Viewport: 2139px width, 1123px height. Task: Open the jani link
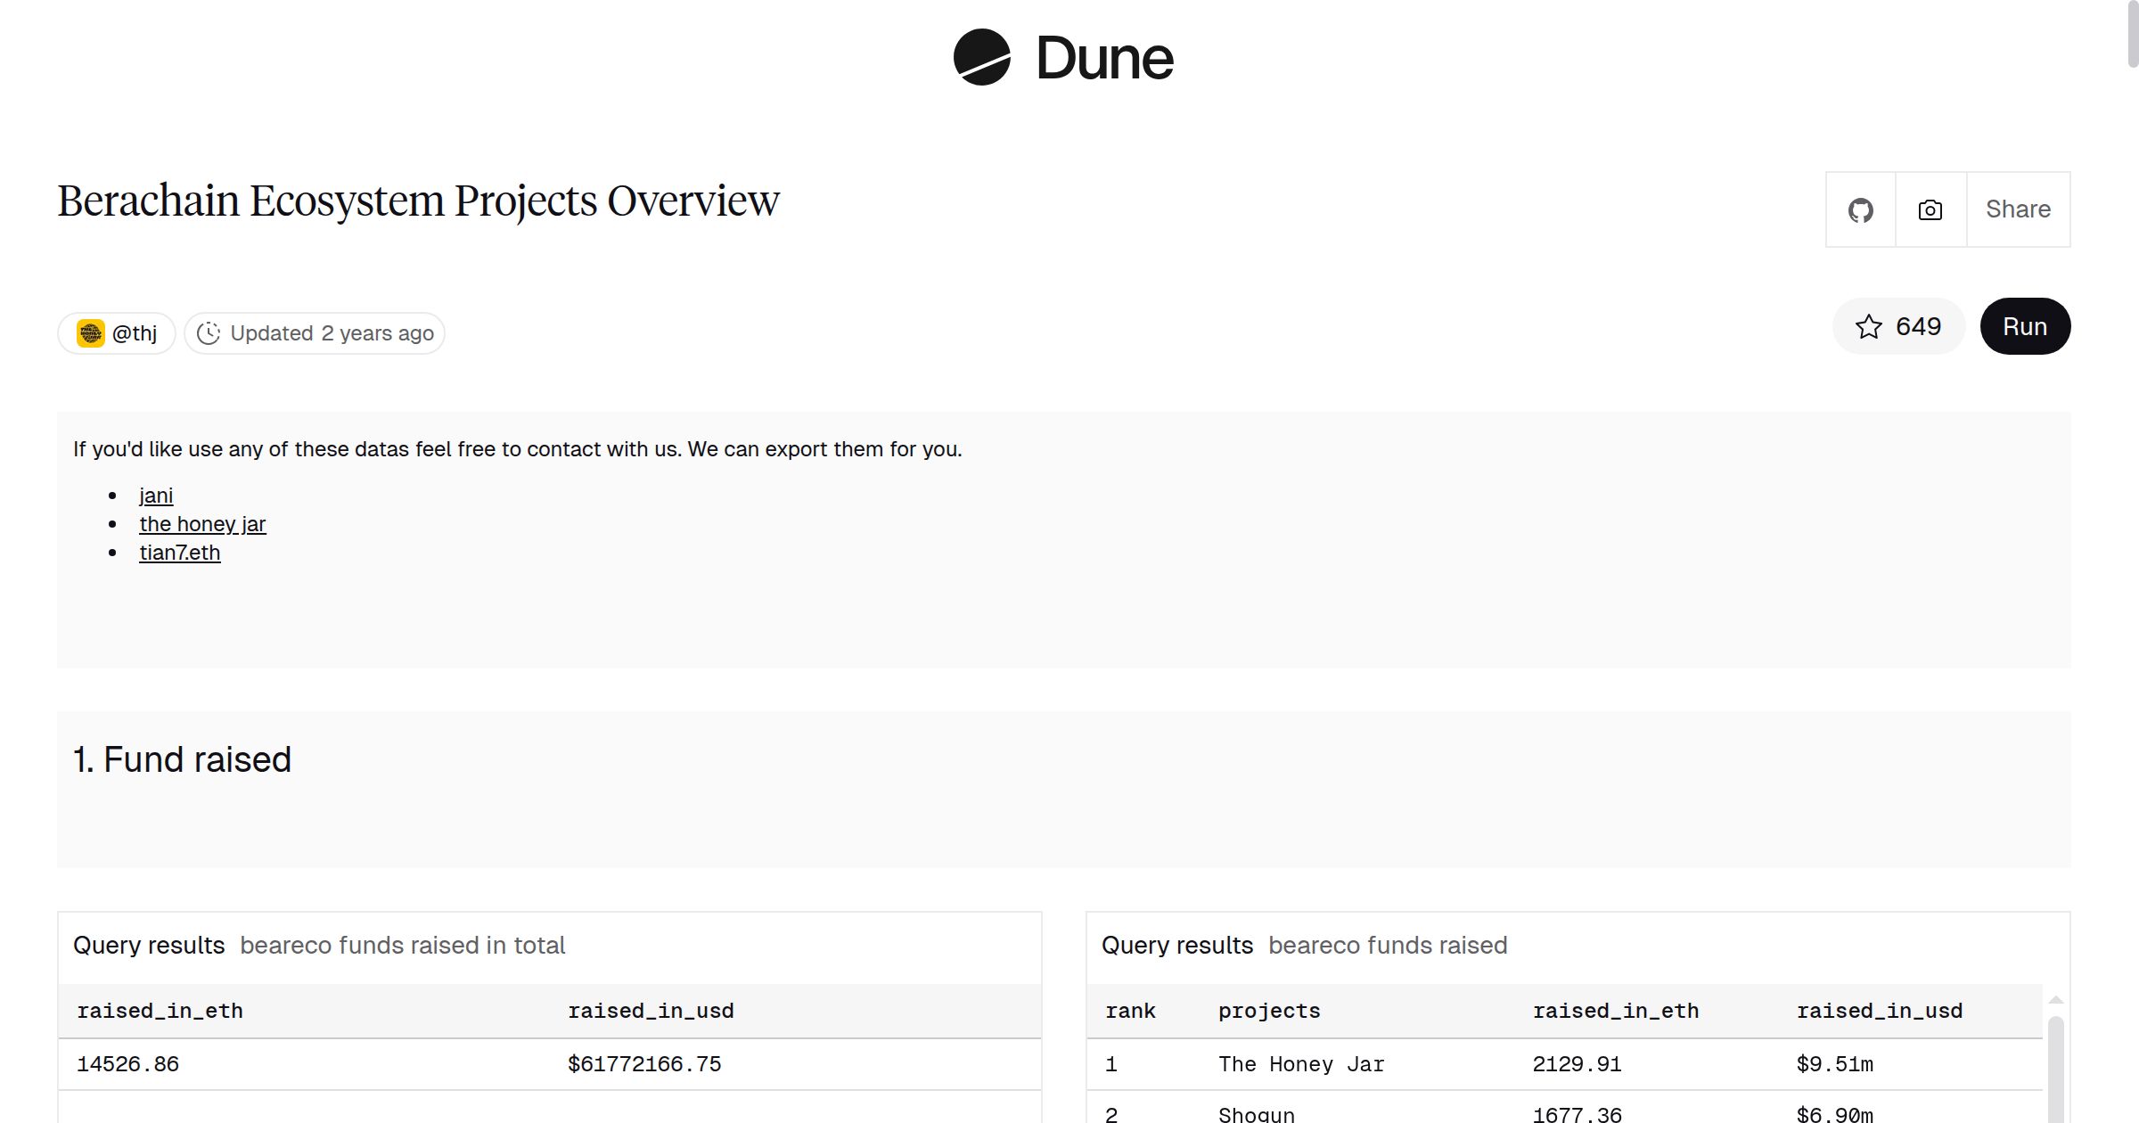coord(156,496)
